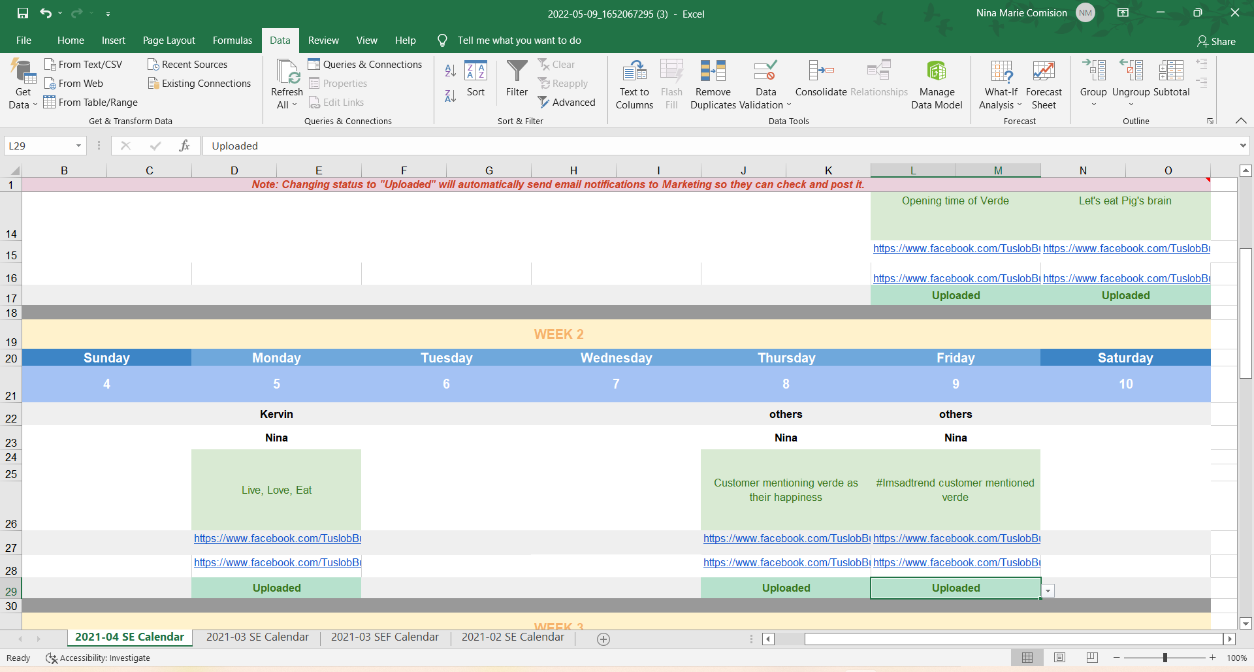This screenshot has width=1254, height=672.
Task: Sort A to Z ascending
Action: [450, 71]
